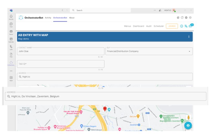
Task: Open language translation options
Action: click(186, 26)
